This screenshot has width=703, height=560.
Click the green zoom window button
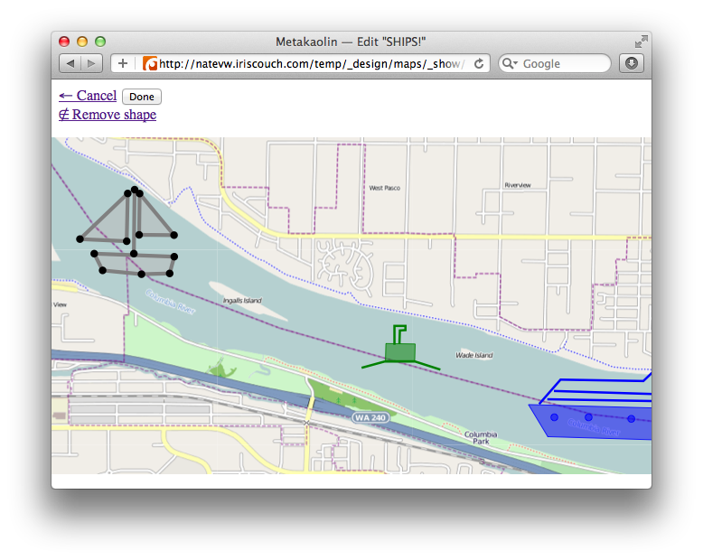(x=100, y=42)
